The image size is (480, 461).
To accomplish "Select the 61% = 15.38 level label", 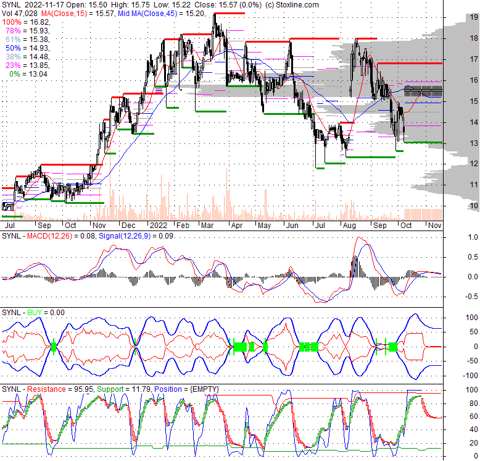I will pyautogui.click(x=28, y=39).
